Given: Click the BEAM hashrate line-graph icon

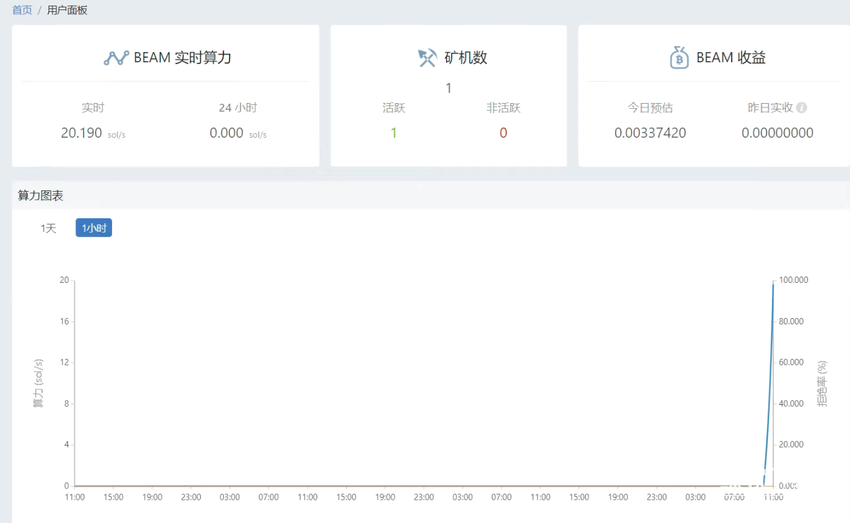Looking at the screenshot, I should (116, 58).
